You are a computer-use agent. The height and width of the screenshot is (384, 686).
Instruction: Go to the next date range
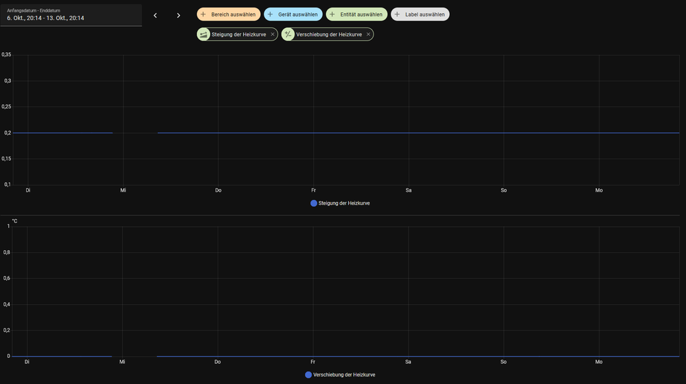tap(179, 15)
